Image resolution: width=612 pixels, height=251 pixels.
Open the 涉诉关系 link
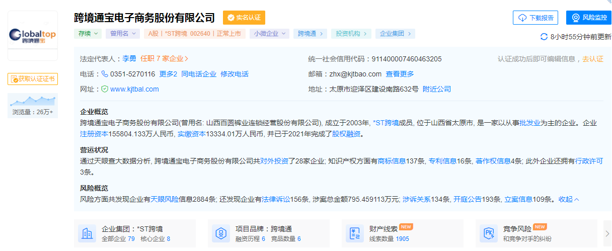[x=416, y=199]
